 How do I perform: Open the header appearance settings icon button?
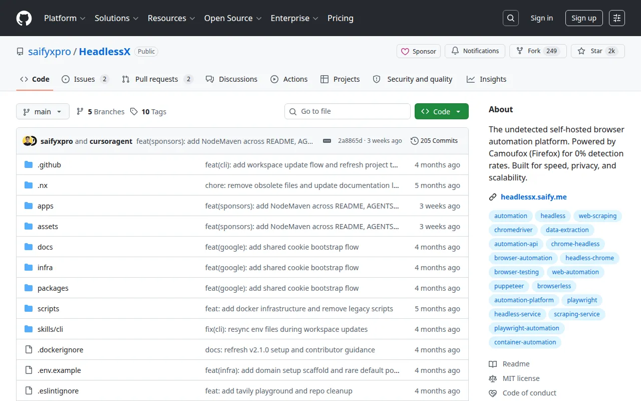617,18
